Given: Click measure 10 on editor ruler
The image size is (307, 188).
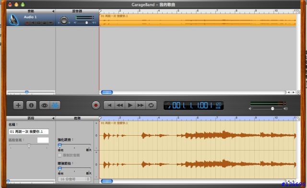Looking at the screenshot, I should (x=276, y=118).
